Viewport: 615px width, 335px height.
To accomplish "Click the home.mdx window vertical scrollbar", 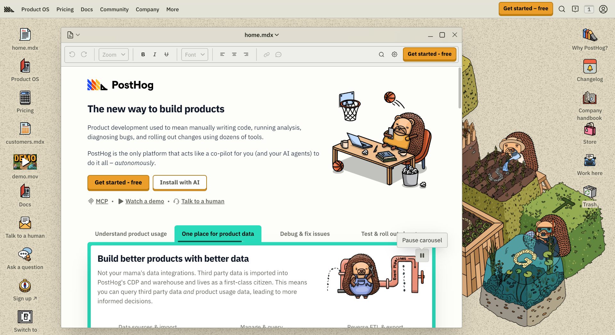I will coord(460,88).
